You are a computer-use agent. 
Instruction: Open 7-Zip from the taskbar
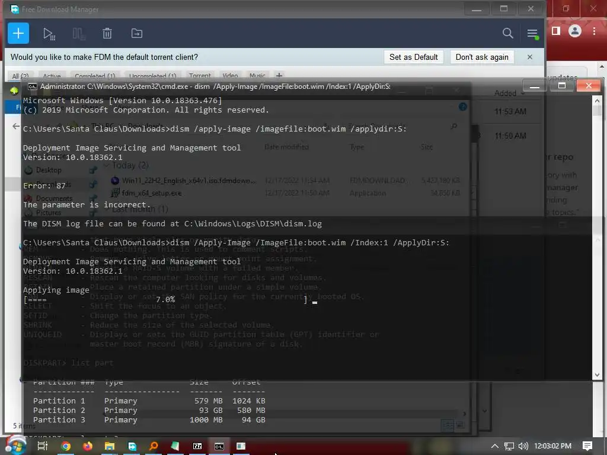pos(197,446)
